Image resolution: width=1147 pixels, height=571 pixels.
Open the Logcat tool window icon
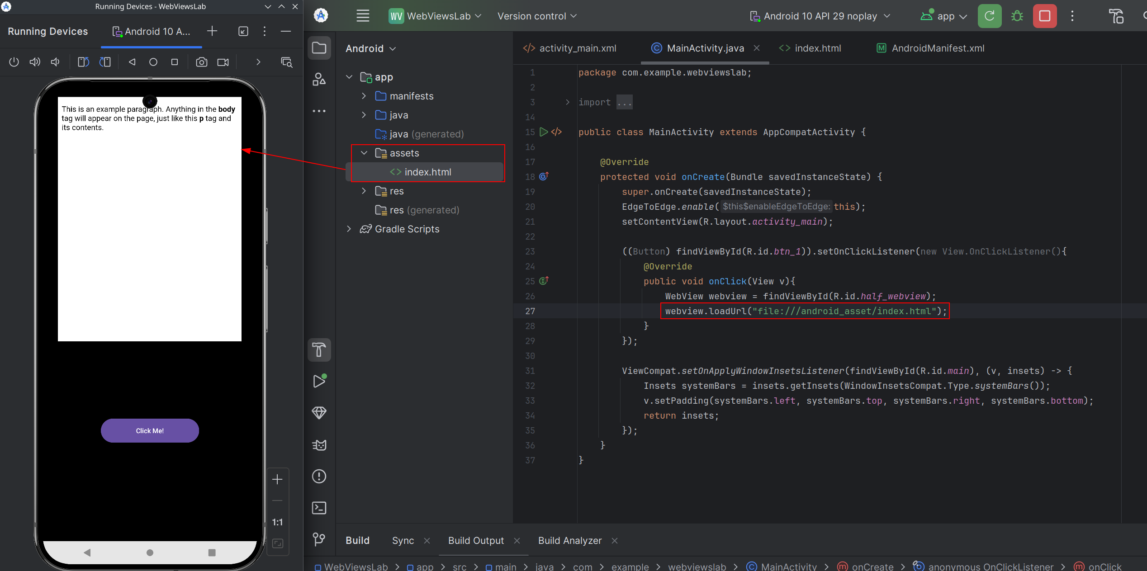pos(319,445)
